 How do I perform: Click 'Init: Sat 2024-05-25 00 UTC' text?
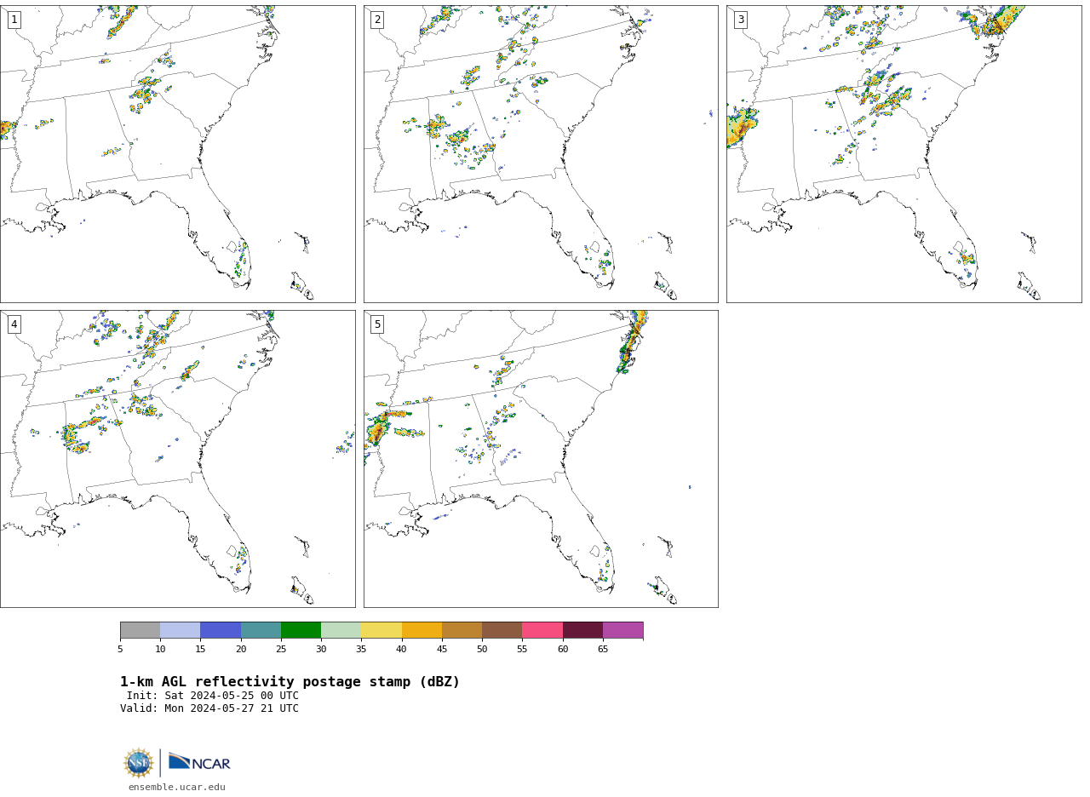pos(213,696)
